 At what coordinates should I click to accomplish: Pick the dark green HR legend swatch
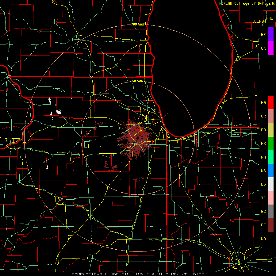point(271,144)
